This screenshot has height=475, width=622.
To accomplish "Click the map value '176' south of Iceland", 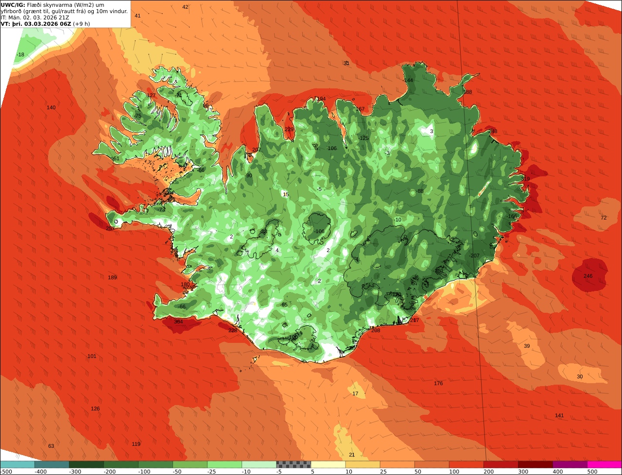I will click(438, 383).
